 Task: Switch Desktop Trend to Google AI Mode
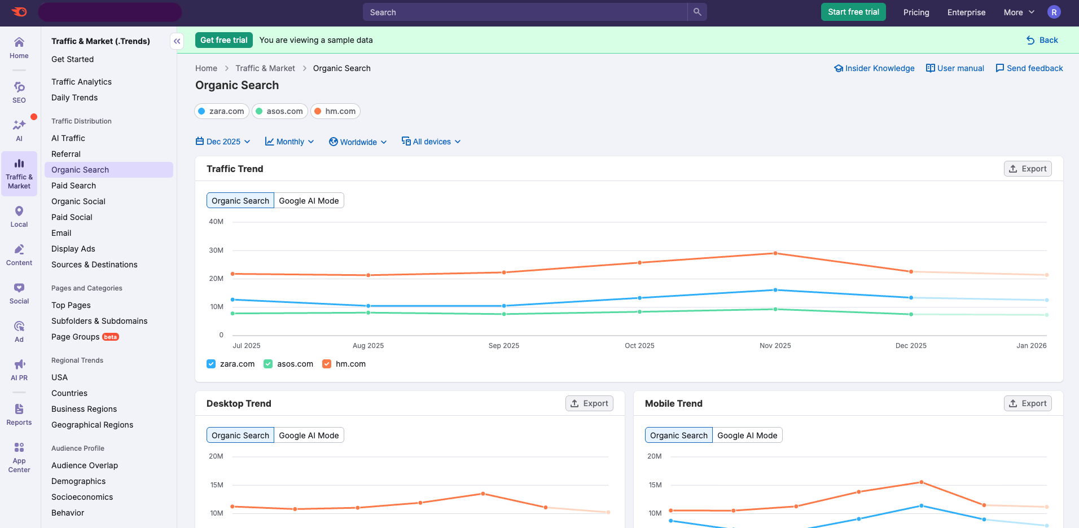309,435
